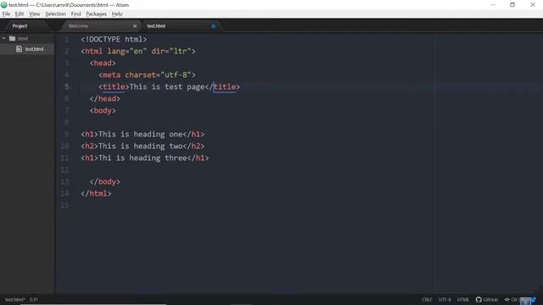
Task: Select the test.html editor tab
Action: [x=156, y=26]
